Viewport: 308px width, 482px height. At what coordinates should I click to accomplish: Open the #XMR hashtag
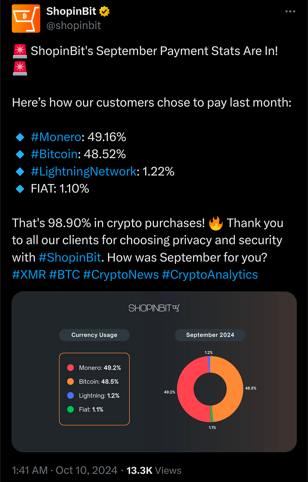tap(29, 274)
